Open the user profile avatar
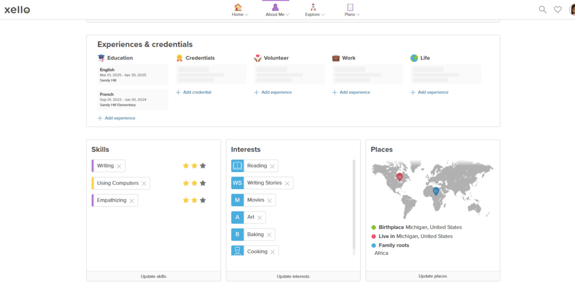The image size is (575, 285). pos(572,10)
